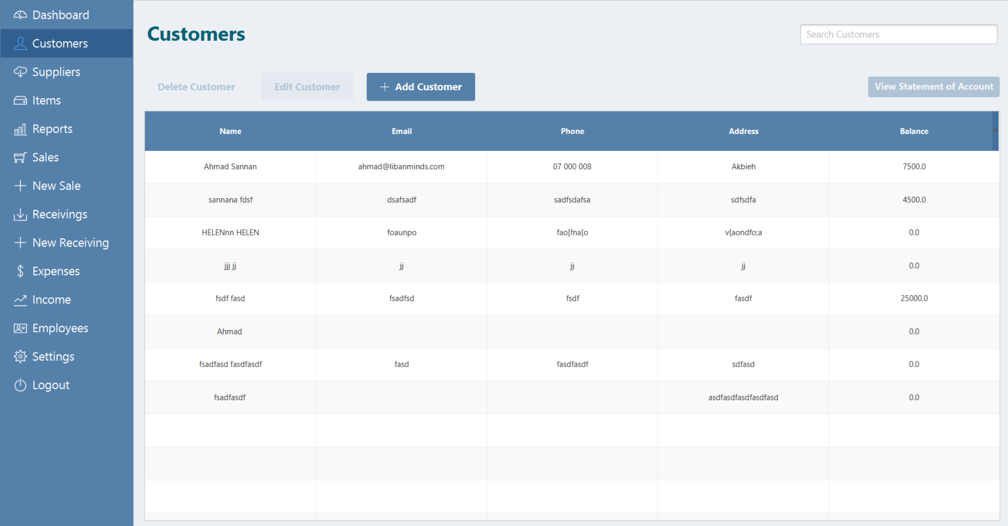
Task: Open the Income section
Action: (51, 300)
